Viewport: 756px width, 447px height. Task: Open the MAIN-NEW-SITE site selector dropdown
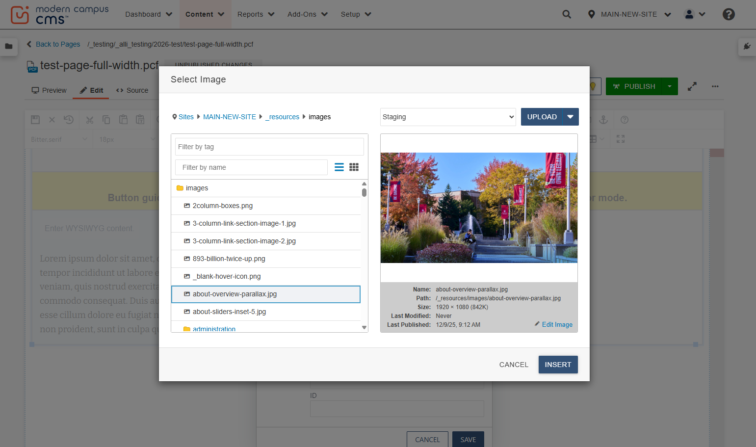tap(629, 14)
